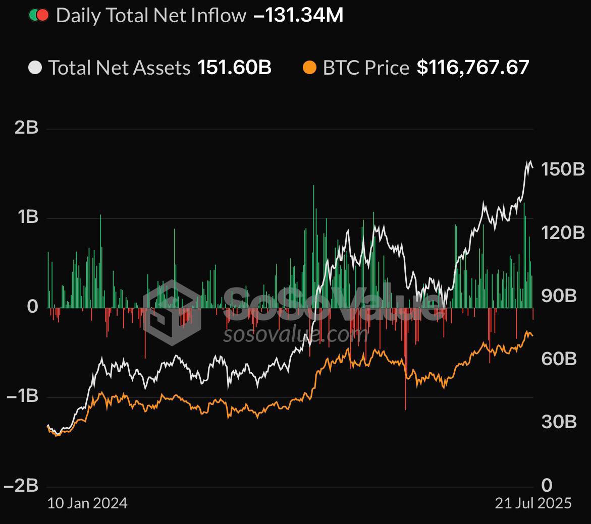The height and width of the screenshot is (524, 591).
Task: Click the 30B right axis label
Action: pos(559,422)
